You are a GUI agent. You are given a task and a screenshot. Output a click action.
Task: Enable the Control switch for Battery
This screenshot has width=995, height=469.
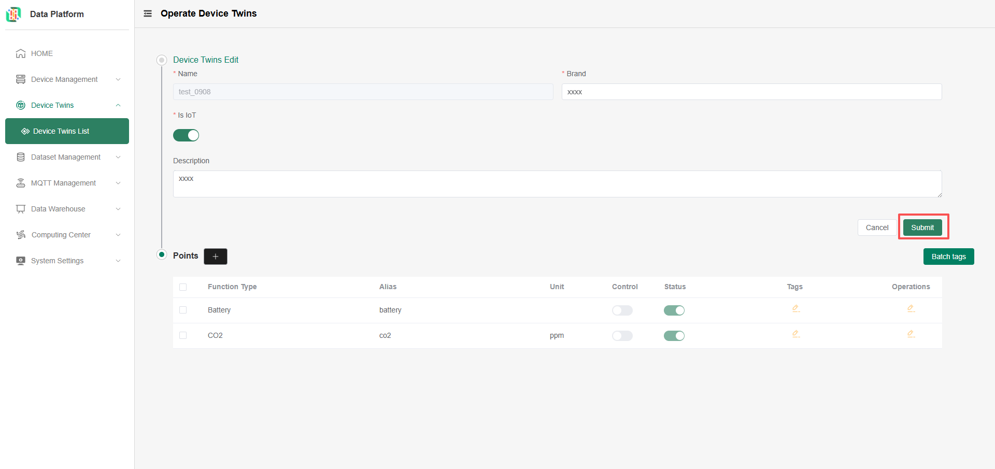pos(622,310)
